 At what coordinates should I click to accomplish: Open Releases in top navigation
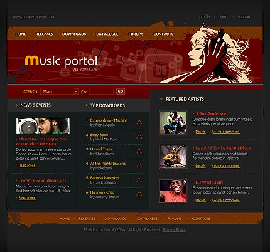pos(44,34)
